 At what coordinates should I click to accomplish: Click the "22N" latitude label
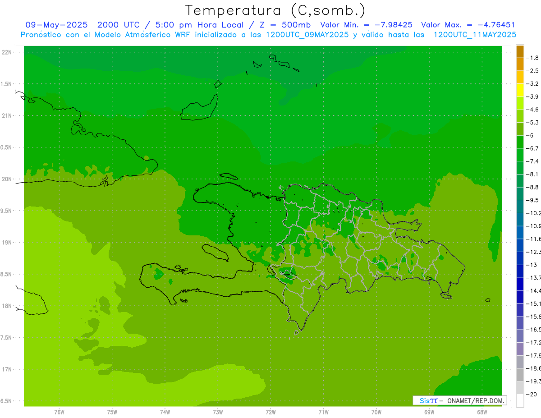[x=7, y=52]
